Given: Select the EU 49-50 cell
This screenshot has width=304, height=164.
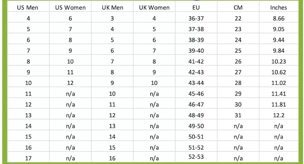Looking at the screenshot, I should pos(196,126).
